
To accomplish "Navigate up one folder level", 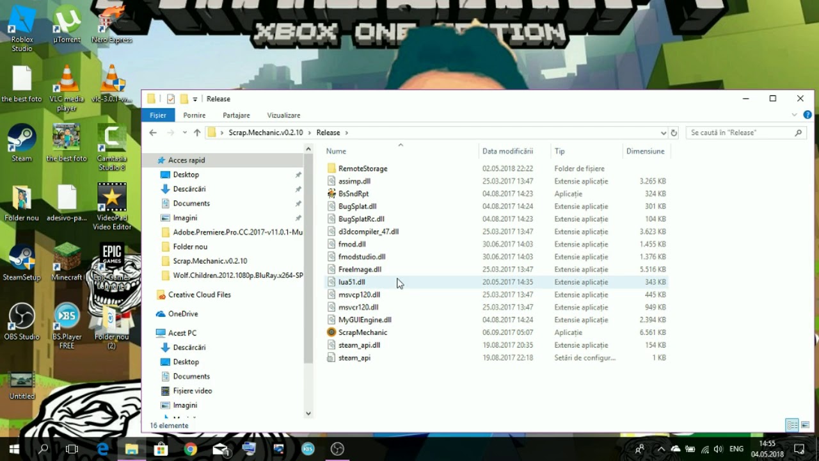I will pos(198,133).
